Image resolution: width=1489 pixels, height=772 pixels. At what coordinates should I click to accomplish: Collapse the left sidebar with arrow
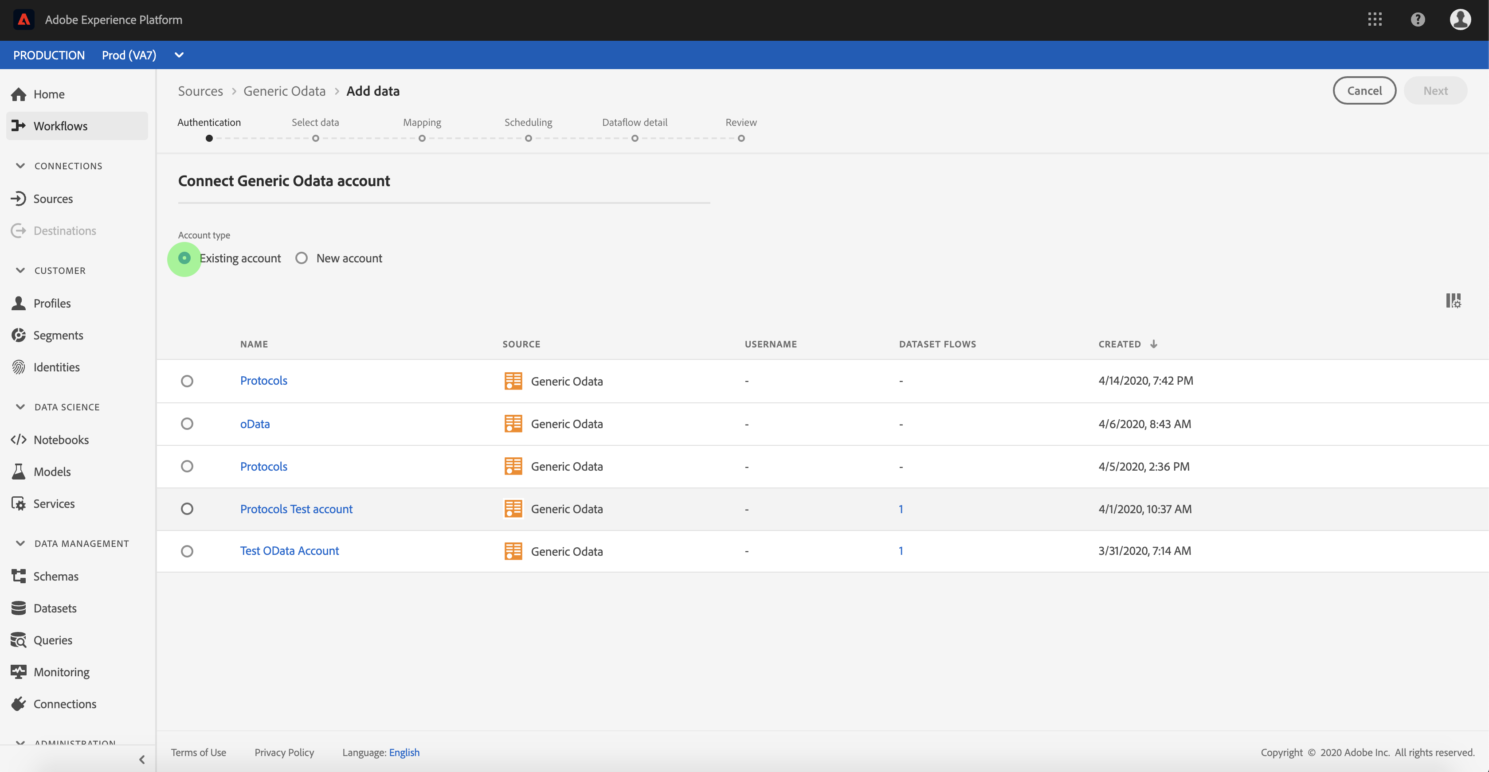coord(141,759)
